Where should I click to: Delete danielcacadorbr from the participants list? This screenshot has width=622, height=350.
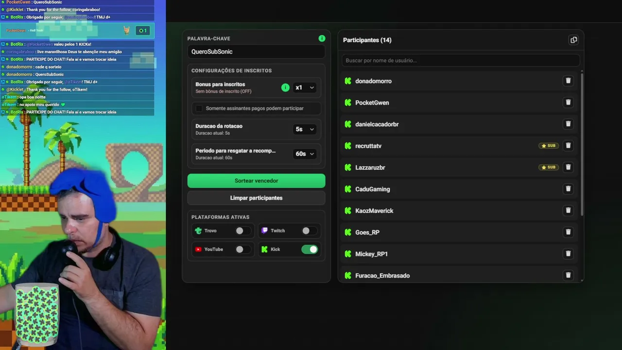click(x=568, y=124)
